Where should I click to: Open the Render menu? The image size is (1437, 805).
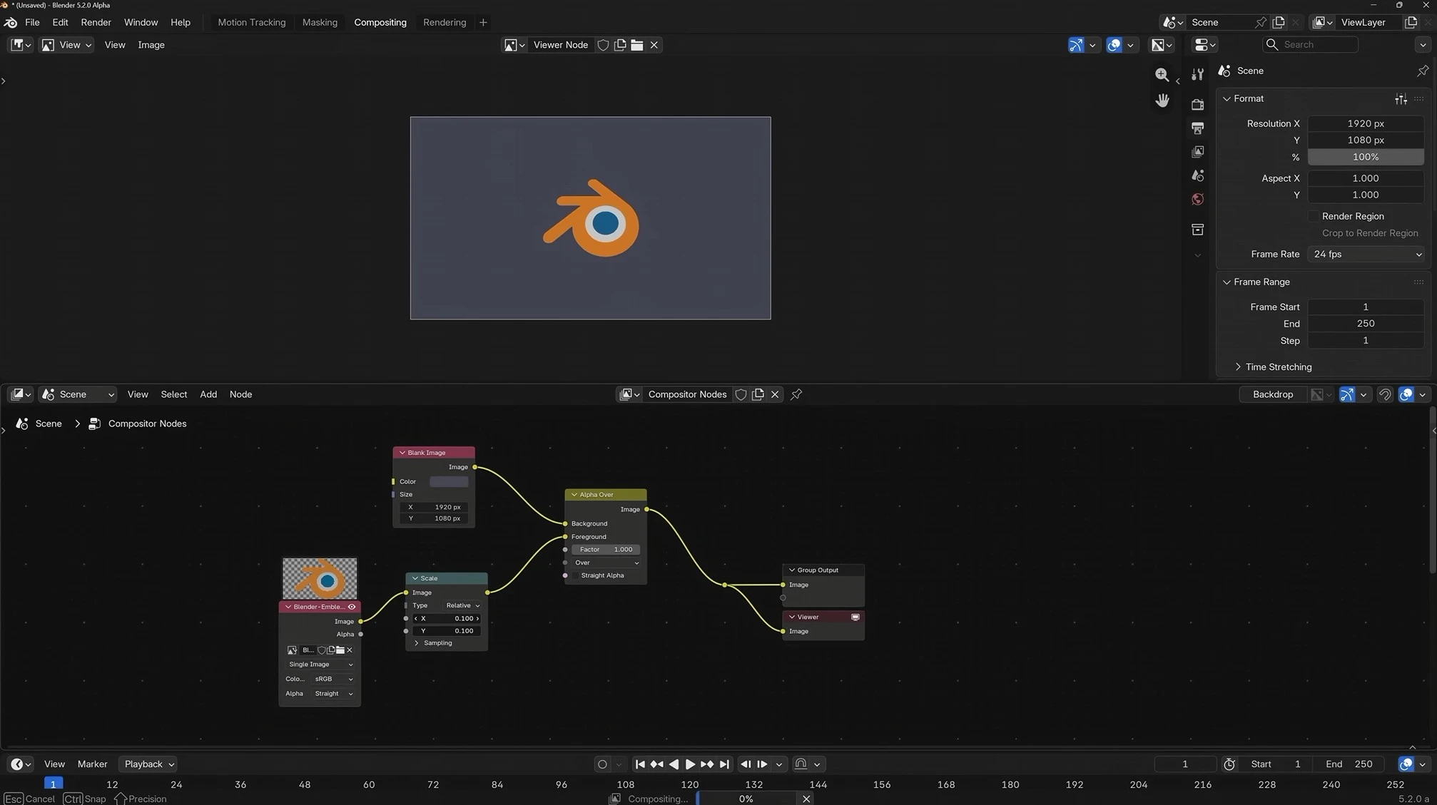[x=96, y=22]
